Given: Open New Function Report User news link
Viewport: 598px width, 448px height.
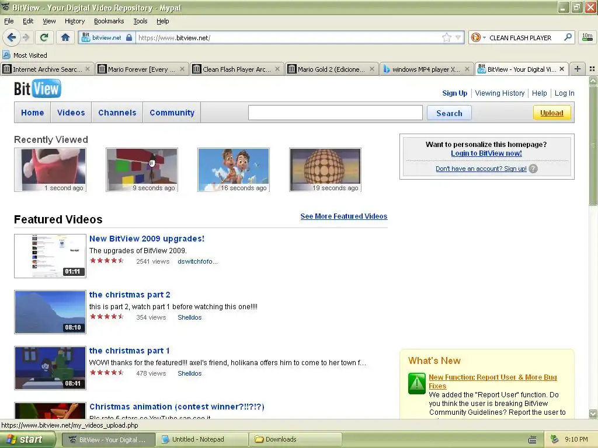Looking at the screenshot, I should pyautogui.click(x=493, y=381).
